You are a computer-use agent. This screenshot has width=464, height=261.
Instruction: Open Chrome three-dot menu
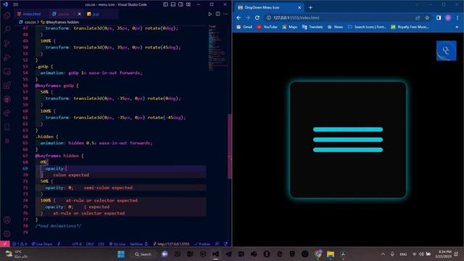click(457, 17)
